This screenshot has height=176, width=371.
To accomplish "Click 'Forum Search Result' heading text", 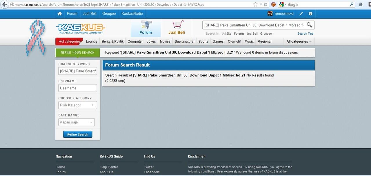I will [127, 65].
